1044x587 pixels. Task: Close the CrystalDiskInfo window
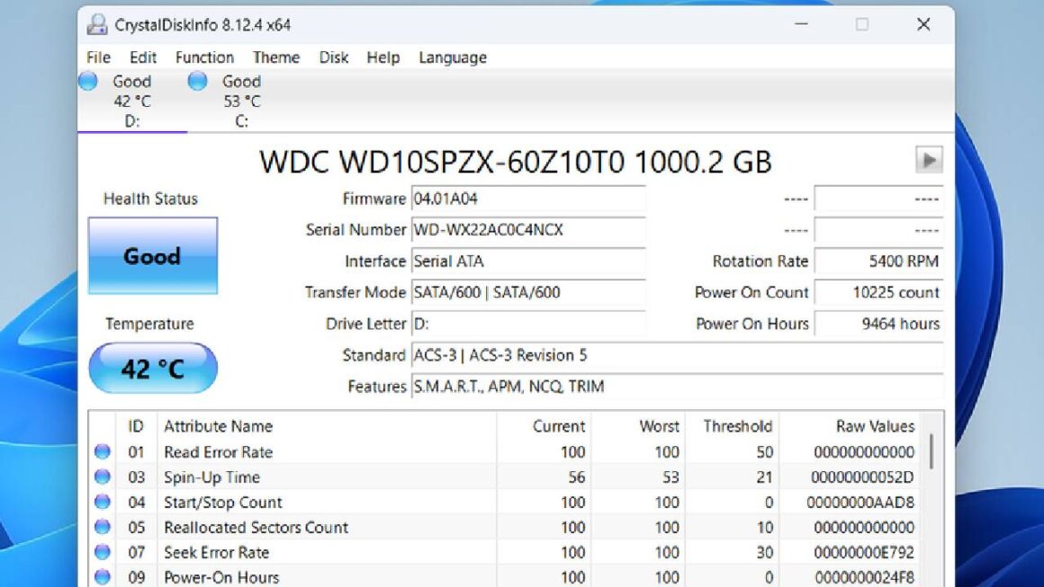[923, 24]
